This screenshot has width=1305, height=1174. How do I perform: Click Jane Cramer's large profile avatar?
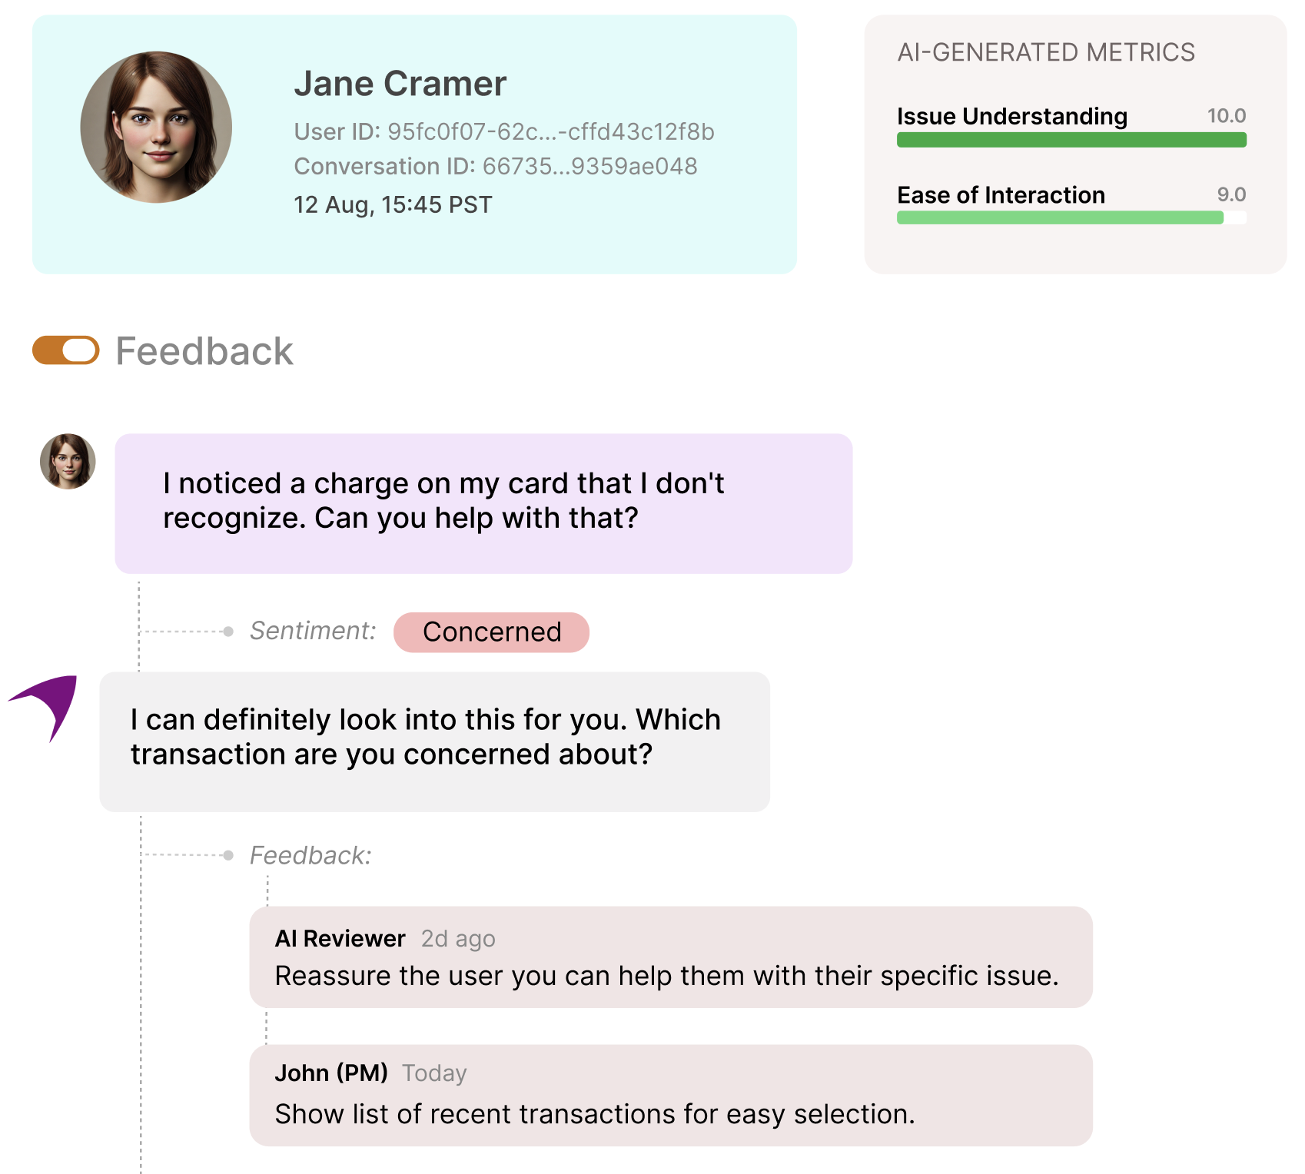[x=156, y=128]
